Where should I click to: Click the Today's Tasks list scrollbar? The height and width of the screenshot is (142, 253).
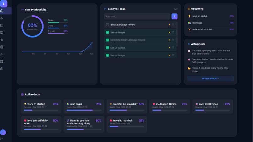click(177, 34)
